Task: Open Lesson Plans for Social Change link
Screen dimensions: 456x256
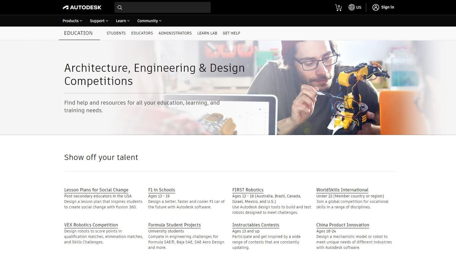Action: point(96,190)
